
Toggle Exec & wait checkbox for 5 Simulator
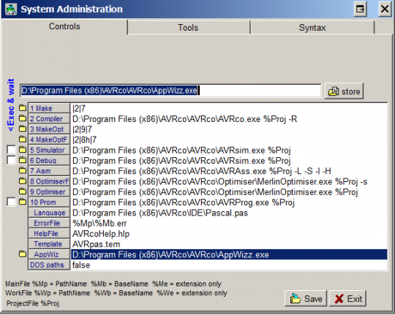11,150
